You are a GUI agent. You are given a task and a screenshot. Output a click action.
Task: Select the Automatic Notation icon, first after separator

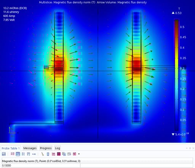click(13, 154)
